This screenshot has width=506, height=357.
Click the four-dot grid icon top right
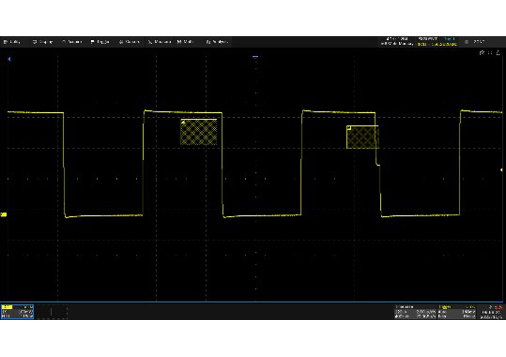click(490, 53)
